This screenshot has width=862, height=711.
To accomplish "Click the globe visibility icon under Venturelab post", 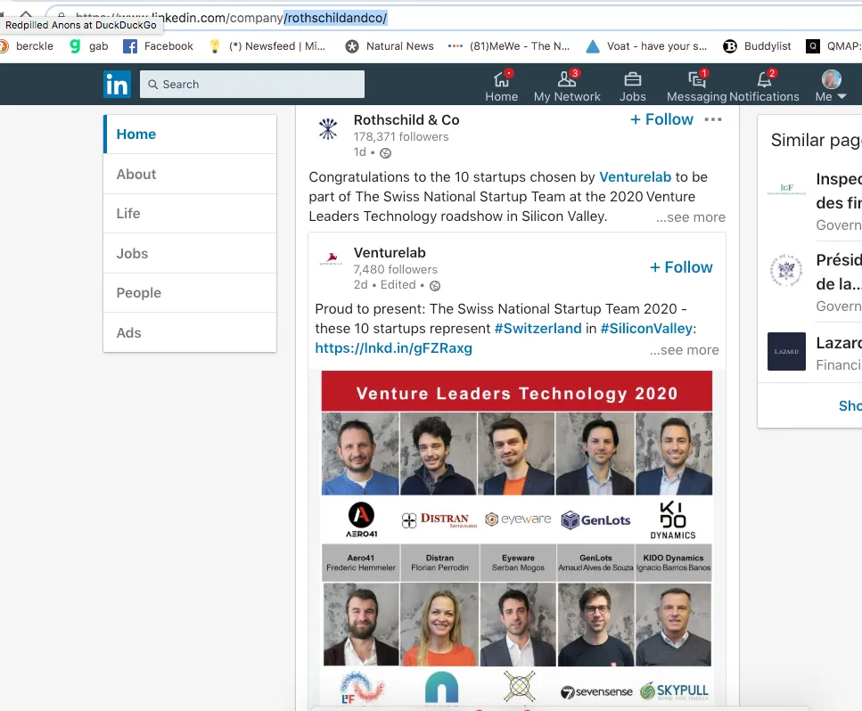I will point(435,286).
